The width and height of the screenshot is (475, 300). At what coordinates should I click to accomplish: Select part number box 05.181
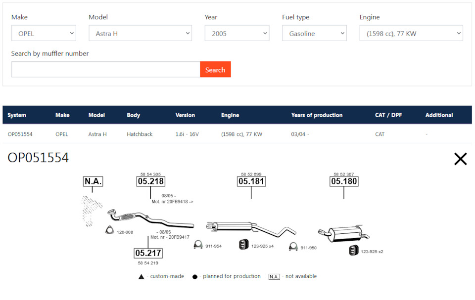251,181
